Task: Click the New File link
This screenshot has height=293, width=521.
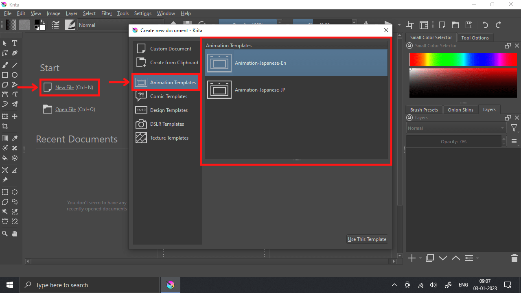Action: tap(64, 87)
